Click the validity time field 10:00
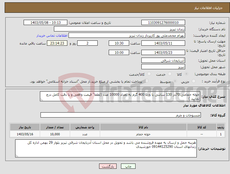Screen dimensions: 230x174 point(119,52)
